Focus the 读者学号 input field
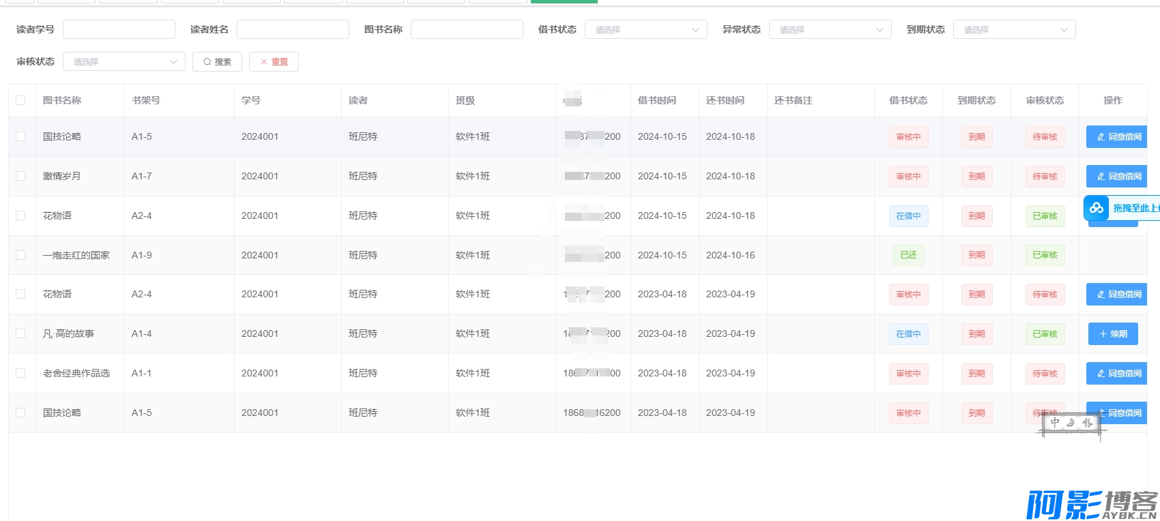The height and width of the screenshot is (521, 1160). pos(119,29)
